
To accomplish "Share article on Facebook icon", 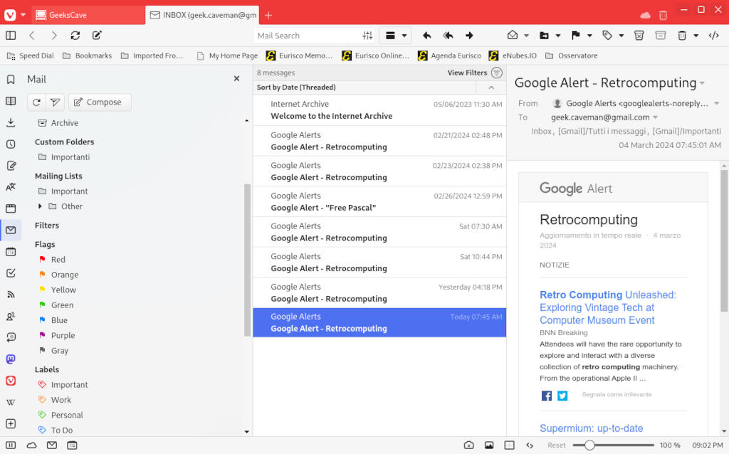I will (x=546, y=396).
